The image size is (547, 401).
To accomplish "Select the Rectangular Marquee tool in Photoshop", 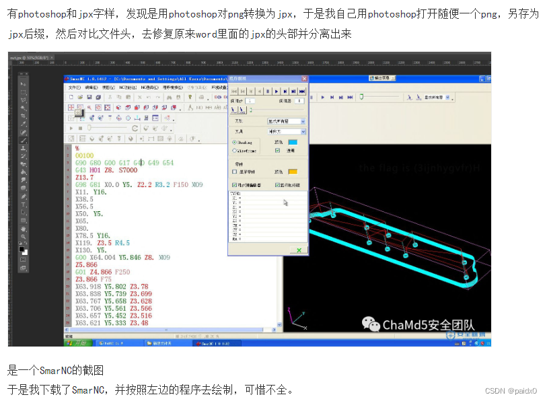I will (23, 92).
